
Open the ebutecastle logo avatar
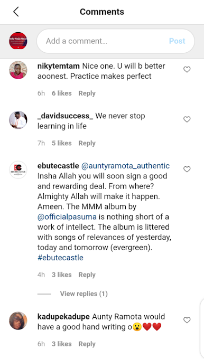point(18,169)
